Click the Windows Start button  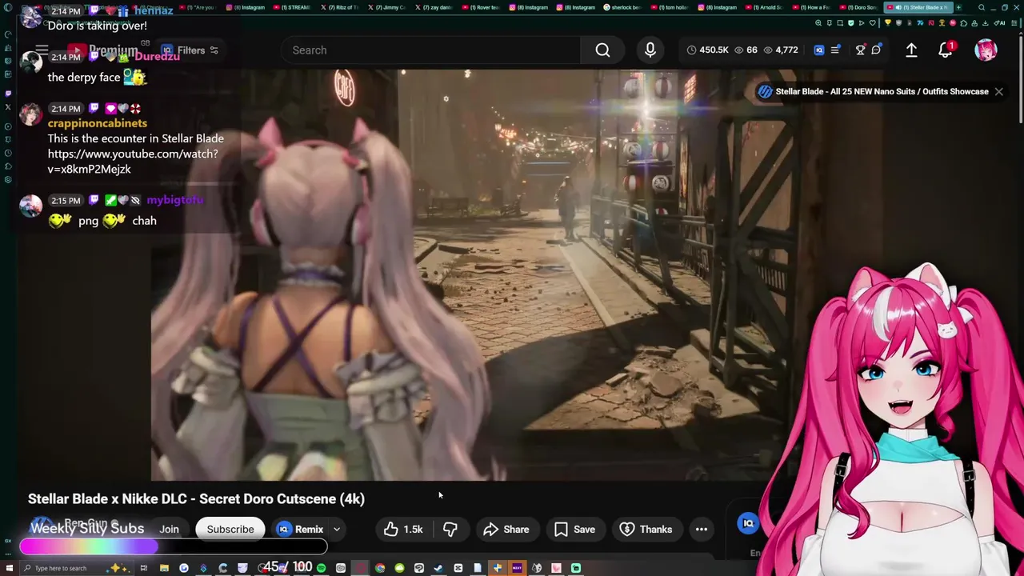click(9, 568)
